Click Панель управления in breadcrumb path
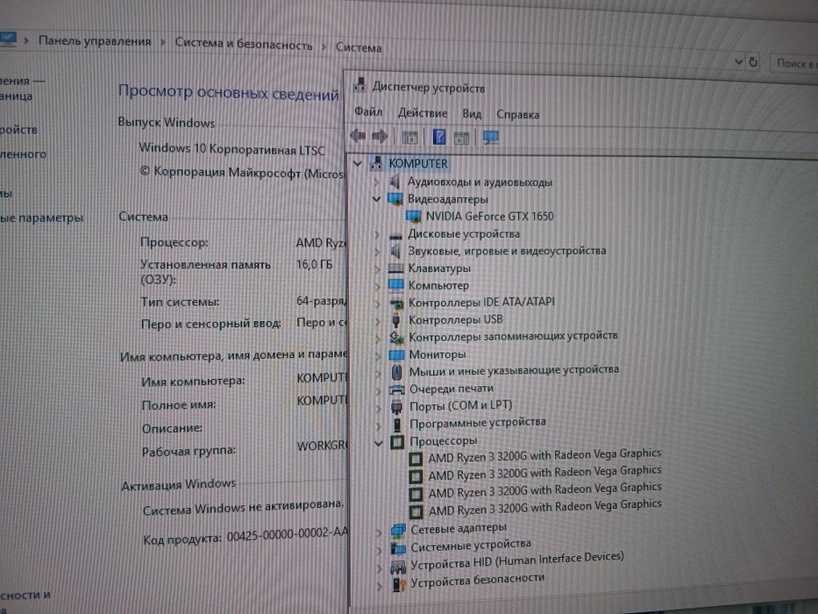 [x=95, y=41]
